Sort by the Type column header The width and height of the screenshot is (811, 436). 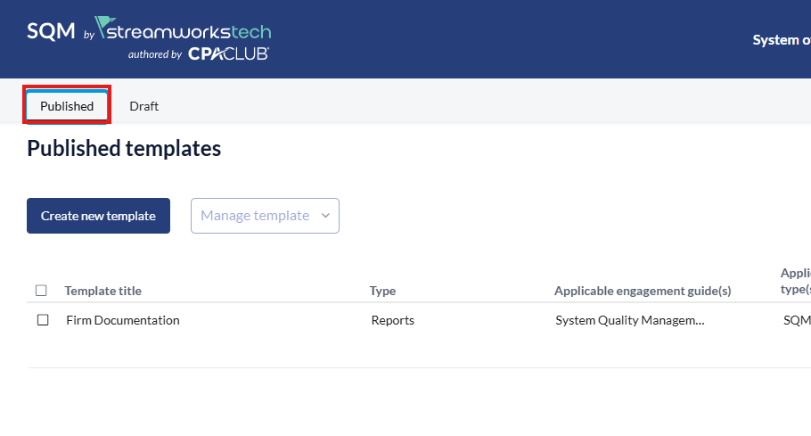(382, 291)
